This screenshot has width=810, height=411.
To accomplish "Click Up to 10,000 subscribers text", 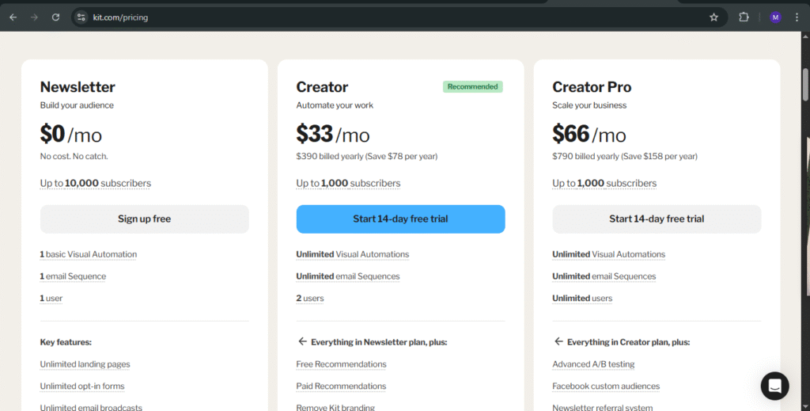I will pos(96,183).
